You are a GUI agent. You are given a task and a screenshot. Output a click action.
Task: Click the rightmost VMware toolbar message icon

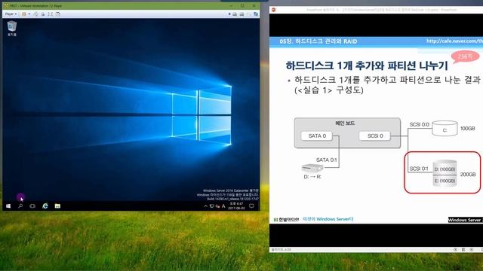click(x=256, y=14)
